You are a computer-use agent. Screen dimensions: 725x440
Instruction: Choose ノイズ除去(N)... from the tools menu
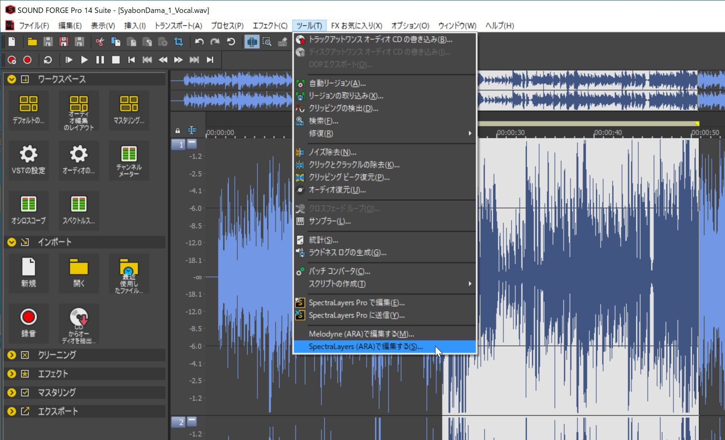(x=384, y=152)
